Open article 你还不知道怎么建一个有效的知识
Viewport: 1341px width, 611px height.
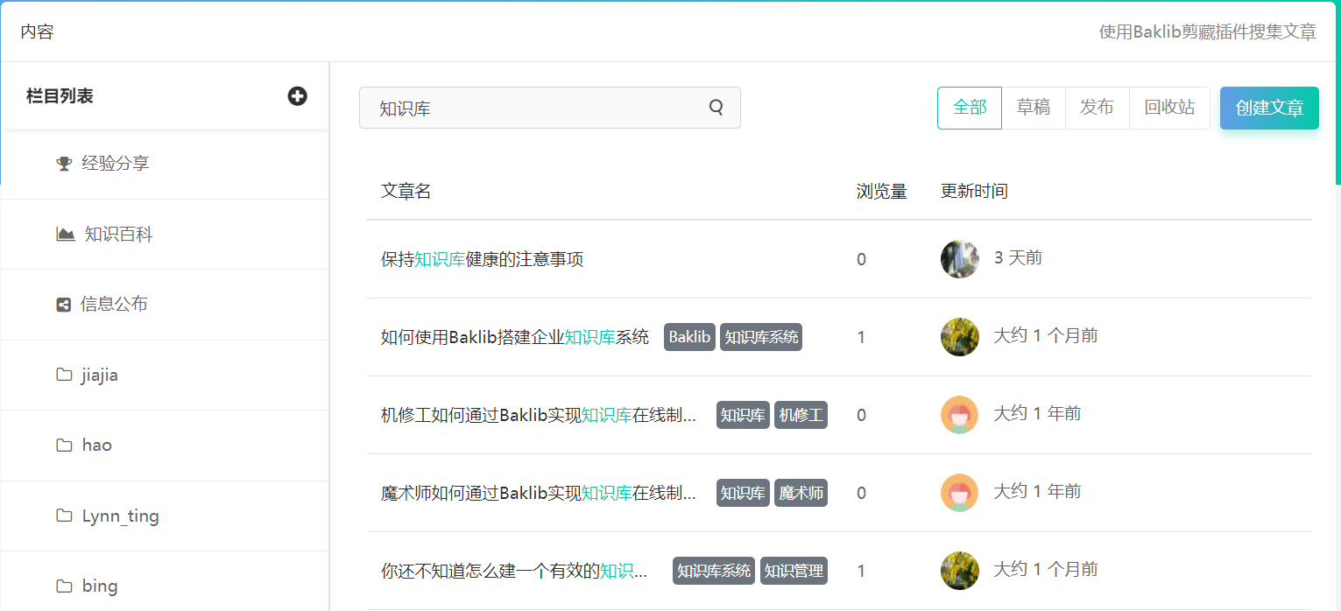point(514,571)
